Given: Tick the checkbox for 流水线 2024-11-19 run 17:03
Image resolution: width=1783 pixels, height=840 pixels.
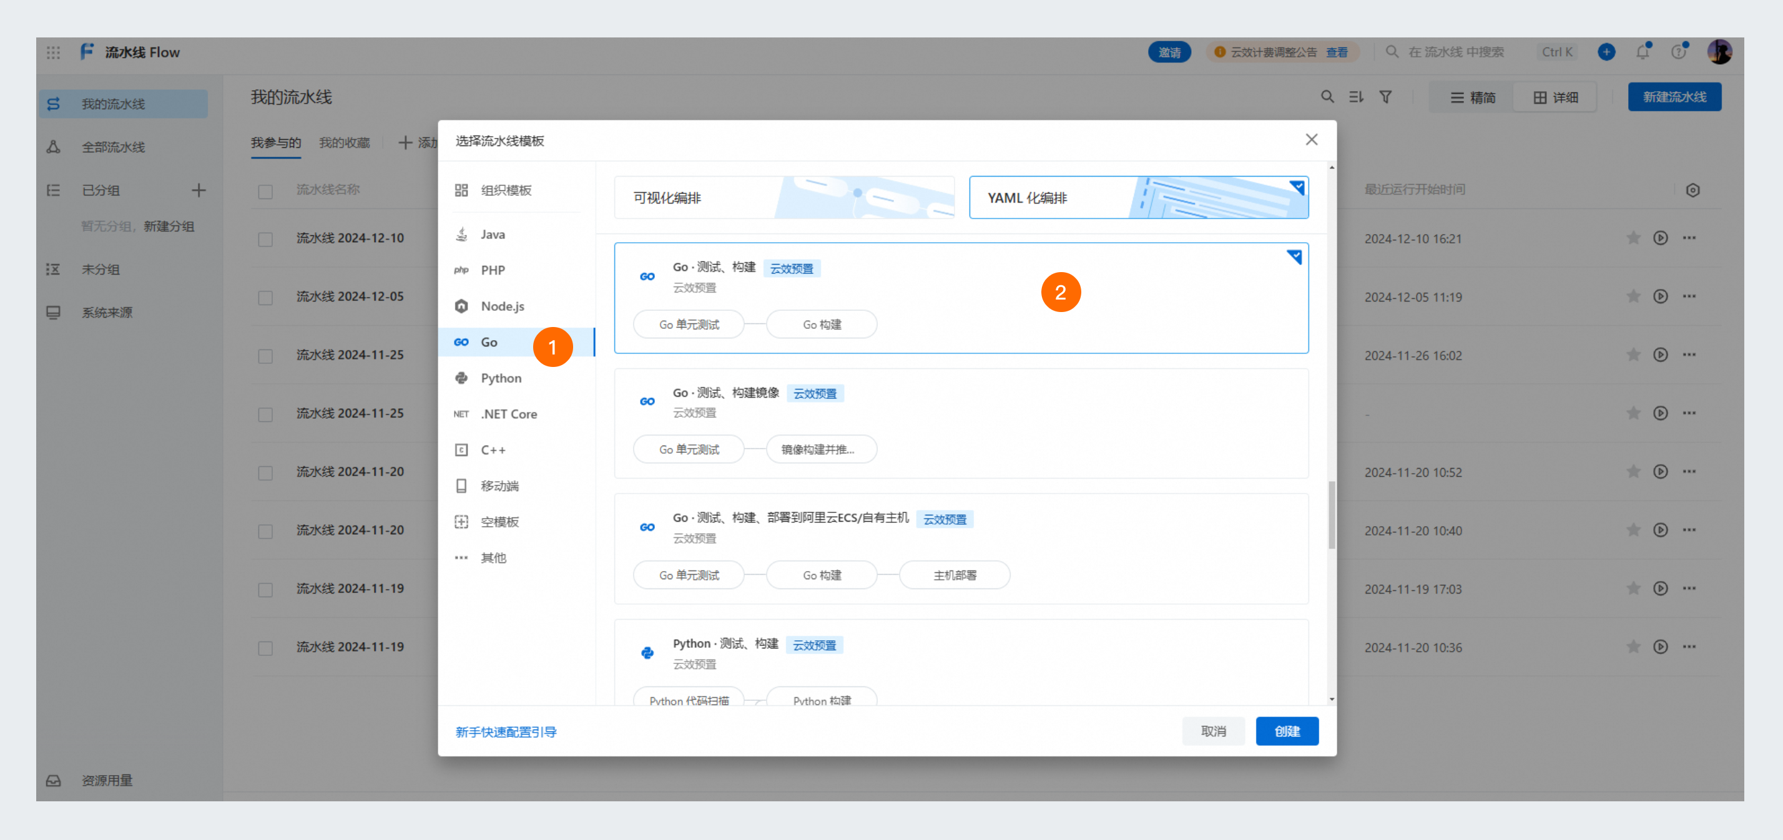Looking at the screenshot, I should coord(265,590).
